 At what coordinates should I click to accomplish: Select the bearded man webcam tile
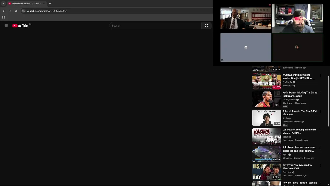point(297,18)
